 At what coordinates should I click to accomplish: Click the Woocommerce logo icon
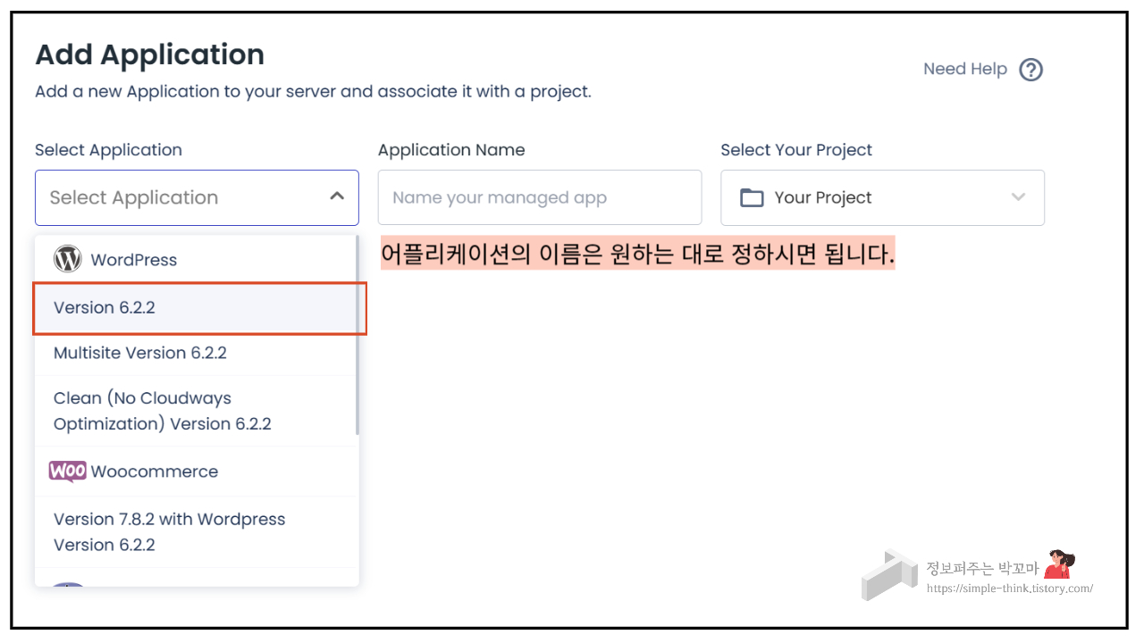[68, 472]
